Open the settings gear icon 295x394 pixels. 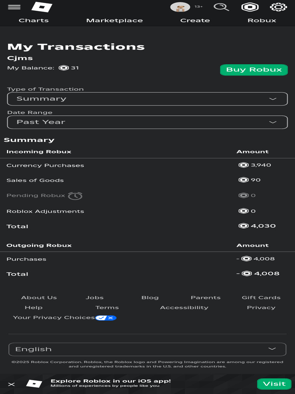[x=278, y=7]
